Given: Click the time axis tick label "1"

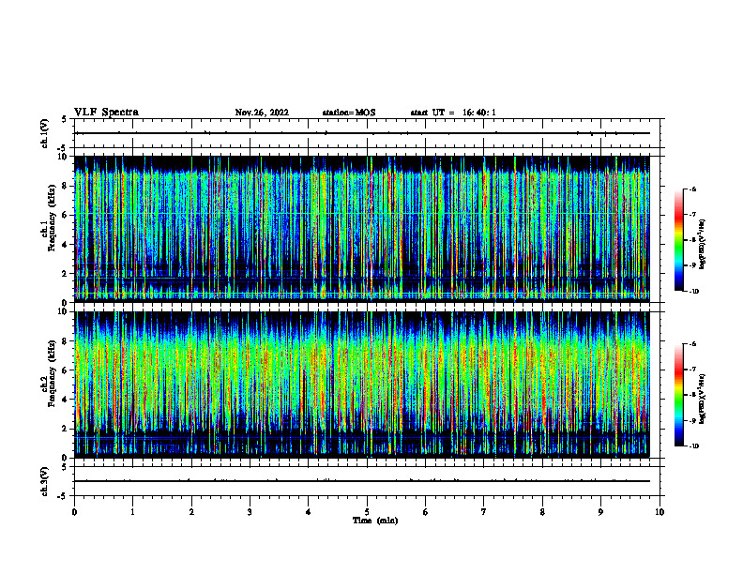Looking at the screenshot, I should (x=133, y=512).
